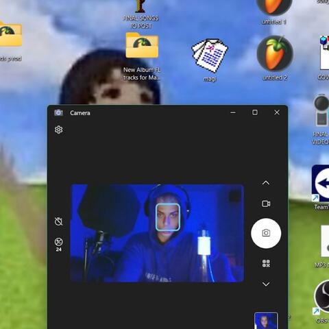329x329 pixels.
Task: Open the last captured photo thumbnail
Action: tap(266, 321)
